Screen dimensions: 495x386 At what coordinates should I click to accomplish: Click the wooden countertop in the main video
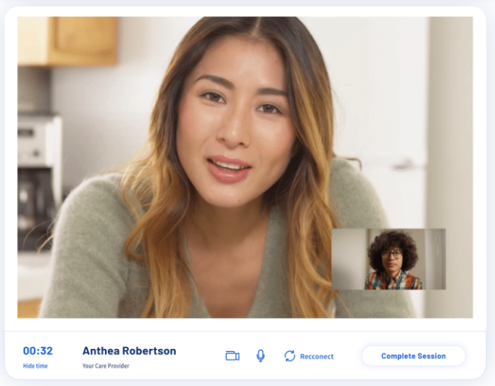(29, 309)
